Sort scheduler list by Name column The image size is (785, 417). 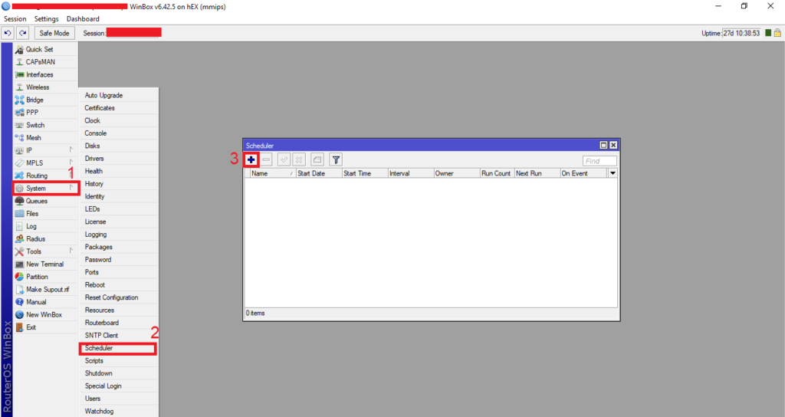268,173
